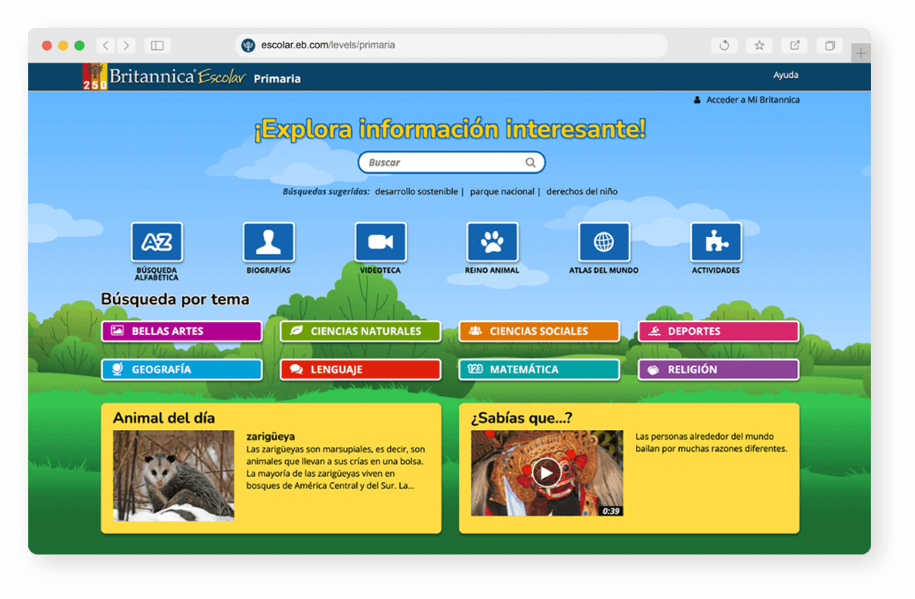The height and width of the screenshot is (599, 915).
Task: Click Acceder a Mi Britannica link
Action: 747,100
